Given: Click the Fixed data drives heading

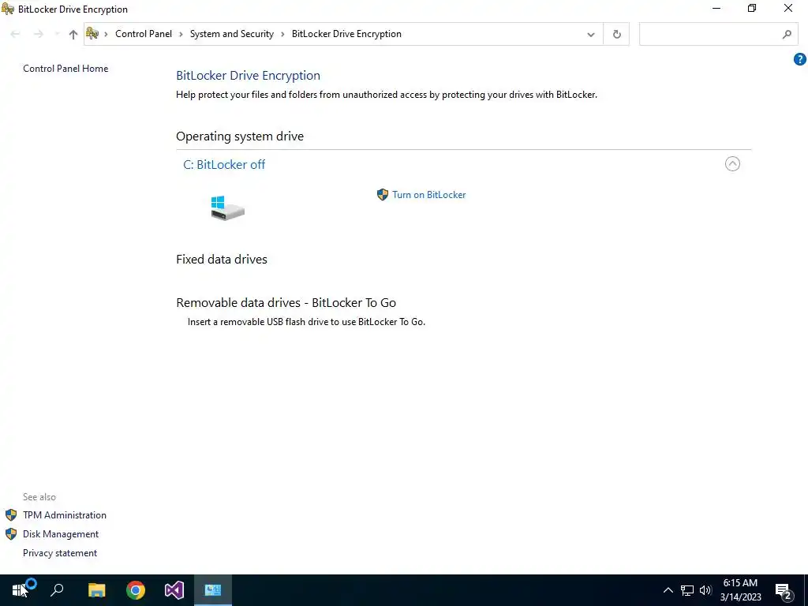Looking at the screenshot, I should (x=222, y=259).
